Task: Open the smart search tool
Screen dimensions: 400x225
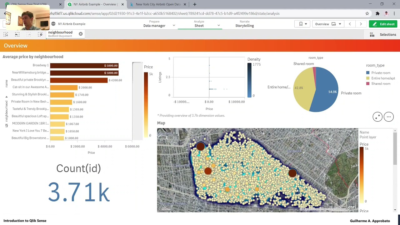Action: click(x=6, y=34)
